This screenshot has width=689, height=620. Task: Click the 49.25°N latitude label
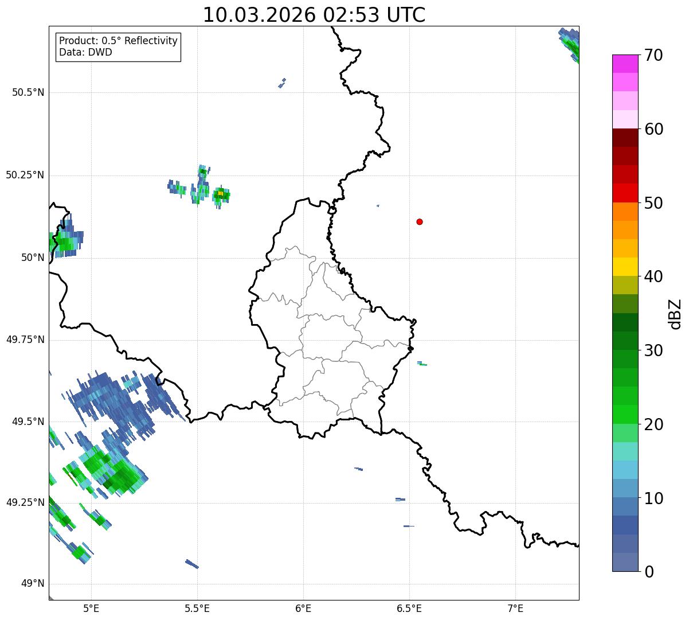pos(25,502)
